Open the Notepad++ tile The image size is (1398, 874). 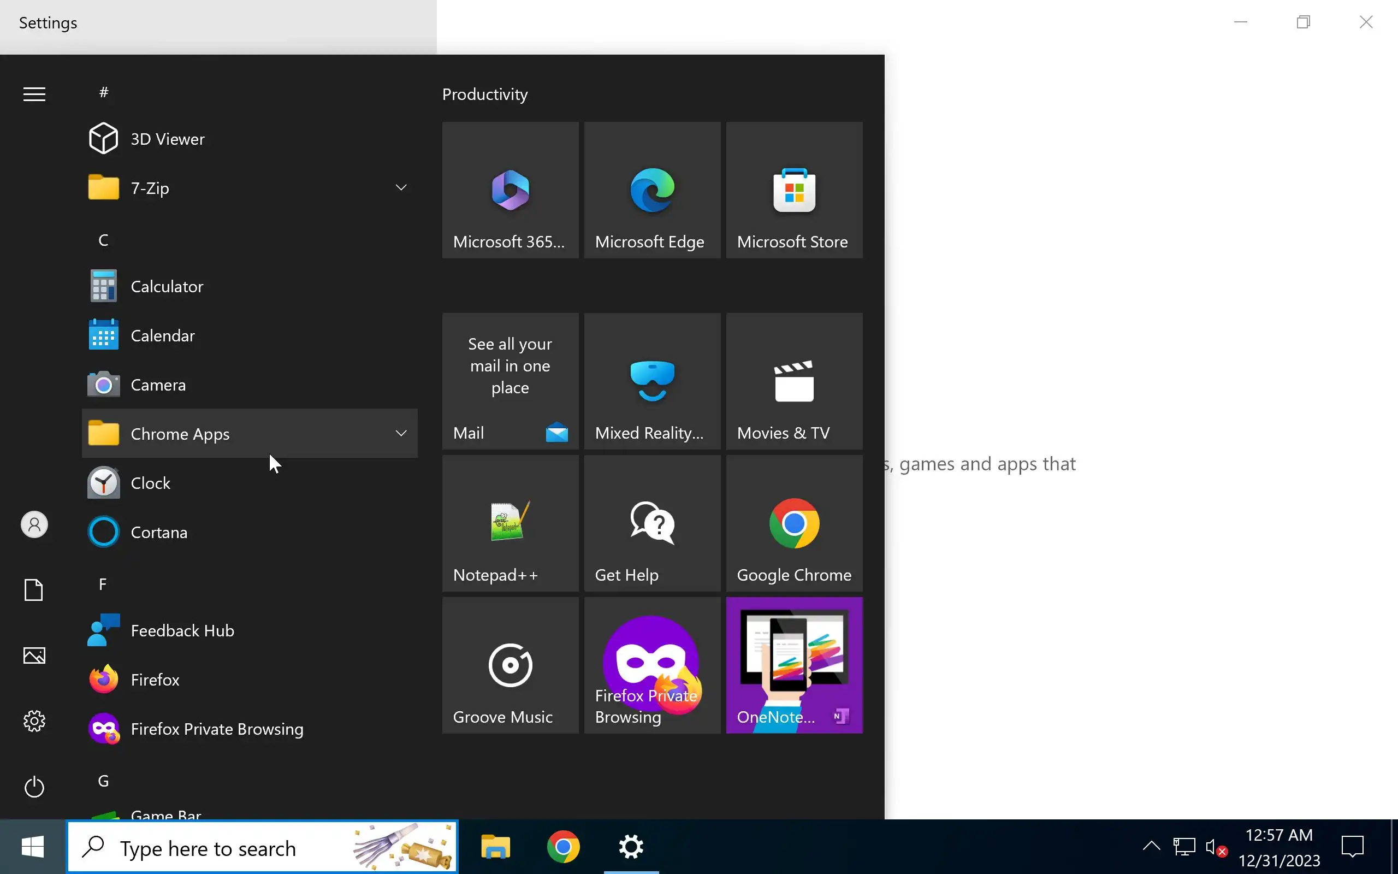(x=510, y=523)
